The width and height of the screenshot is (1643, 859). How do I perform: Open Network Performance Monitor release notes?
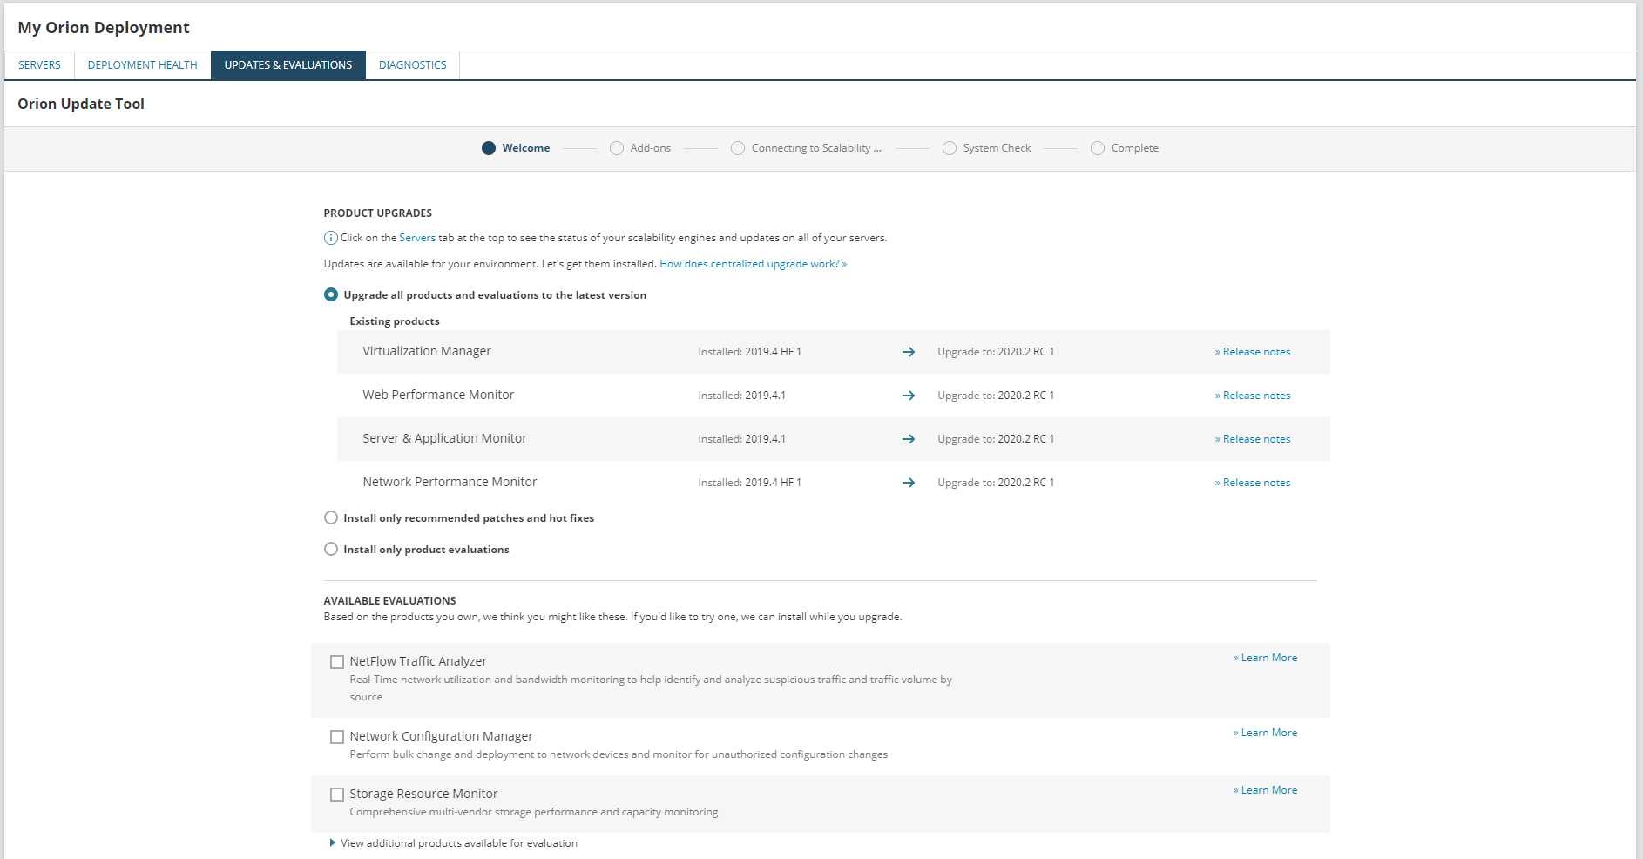pos(1253,483)
